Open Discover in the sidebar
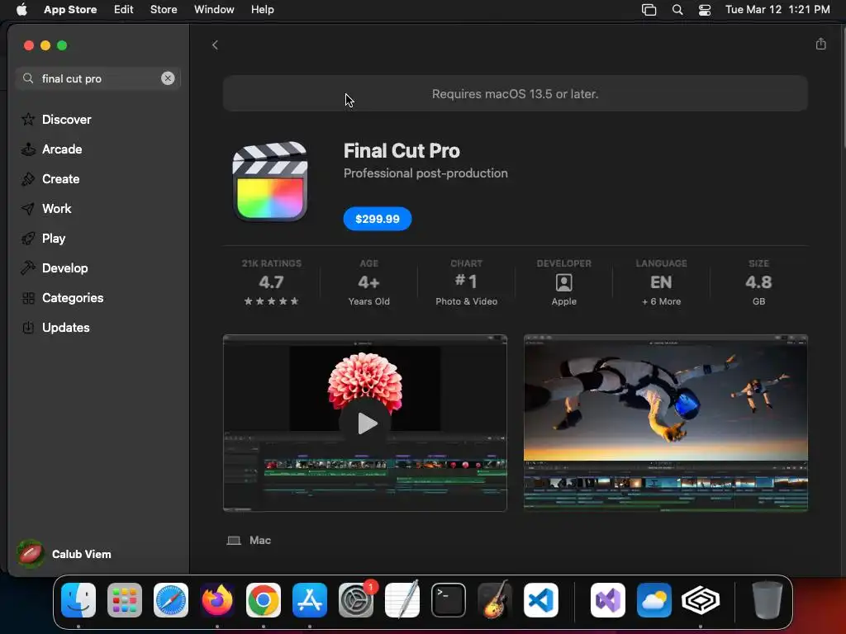The width and height of the screenshot is (846, 634). click(x=66, y=120)
